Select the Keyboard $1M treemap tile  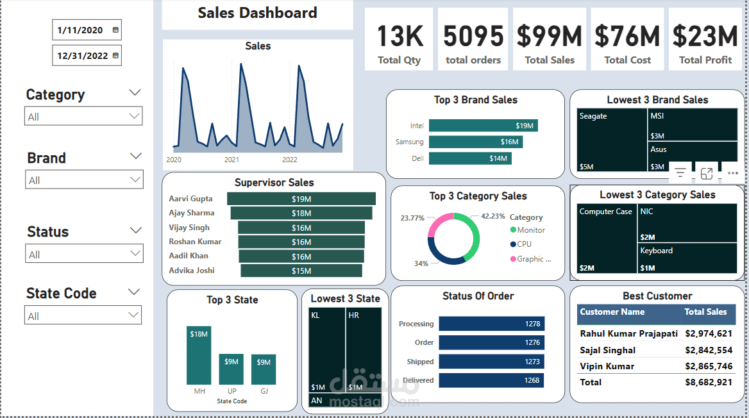pos(687,258)
